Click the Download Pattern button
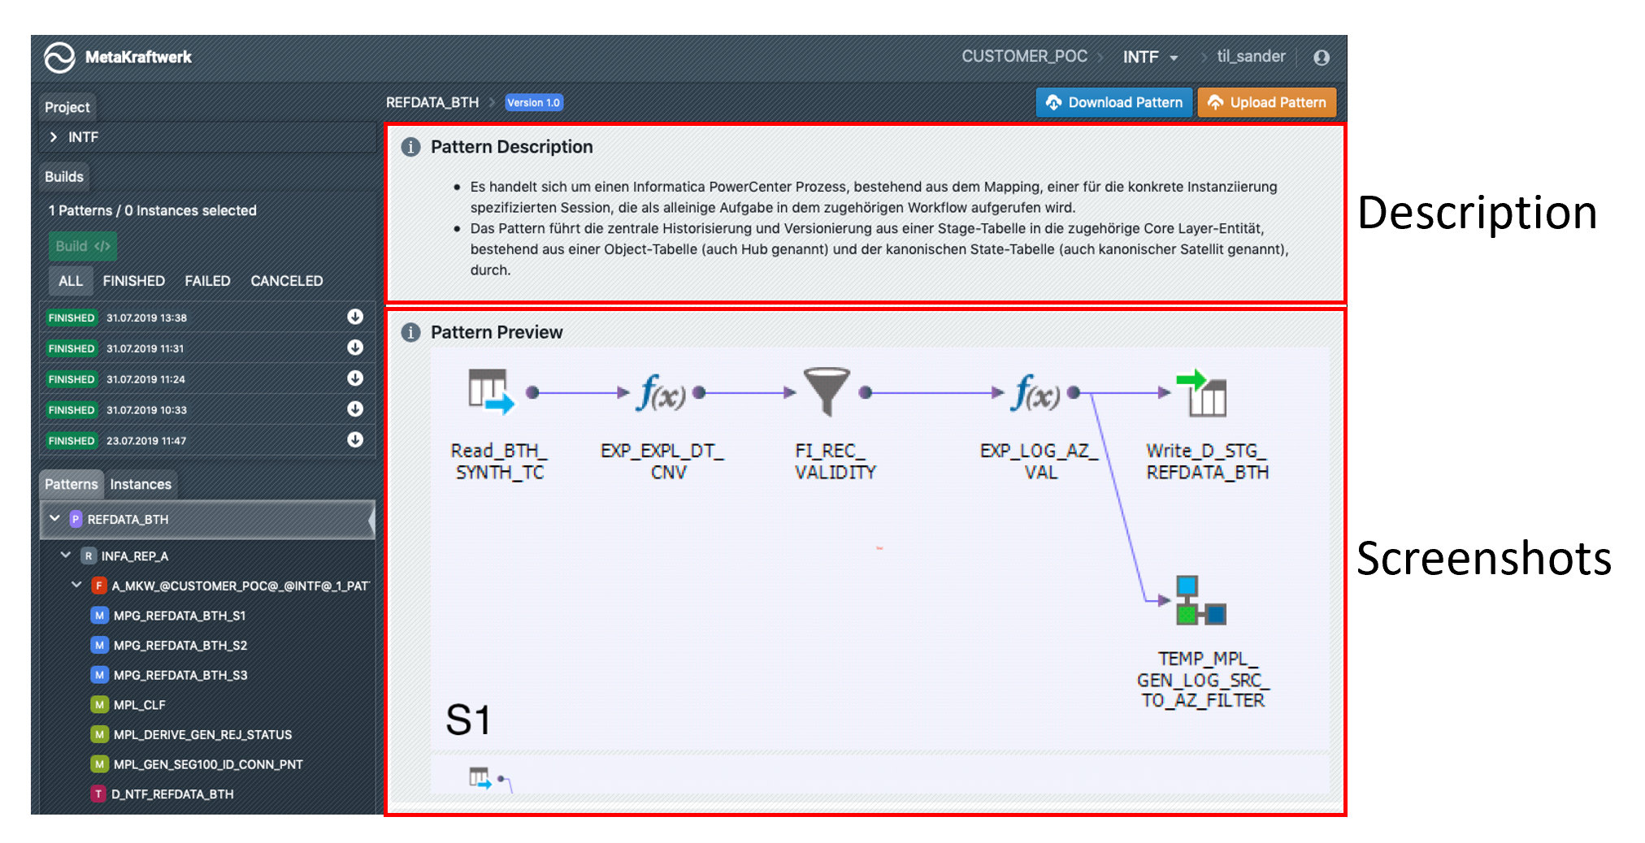This screenshot has width=1645, height=843. click(x=1113, y=102)
